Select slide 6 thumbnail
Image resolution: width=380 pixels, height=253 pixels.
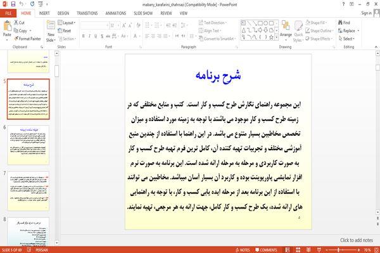click(x=28, y=145)
